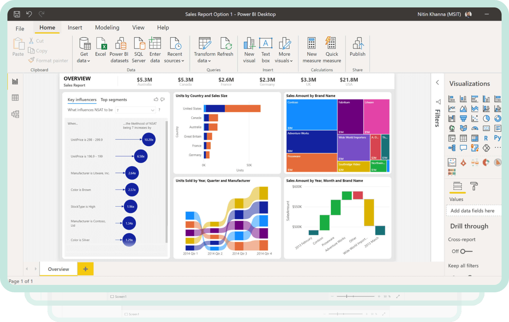Screen dimensions: 509x322
Task: Refresh the queries
Action: click(x=225, y=47)
